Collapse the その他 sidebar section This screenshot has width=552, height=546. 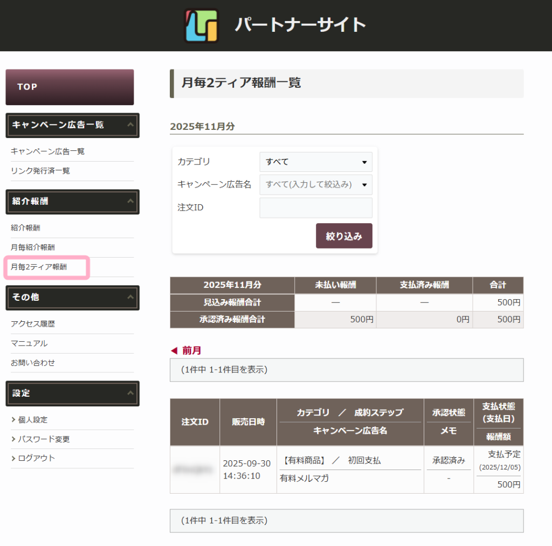pyautogui.click(x=129, y=298)
